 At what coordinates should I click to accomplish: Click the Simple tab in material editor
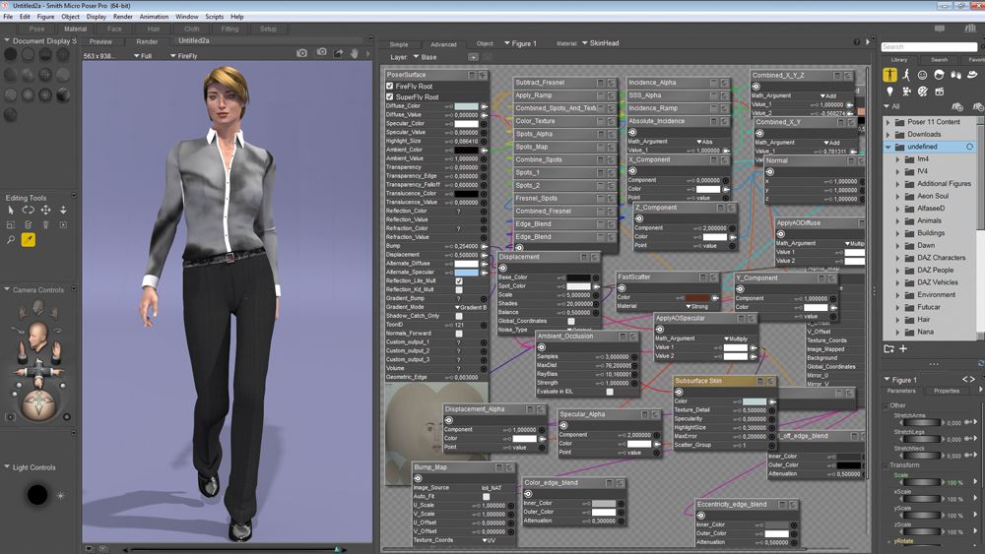click(398, 44)
